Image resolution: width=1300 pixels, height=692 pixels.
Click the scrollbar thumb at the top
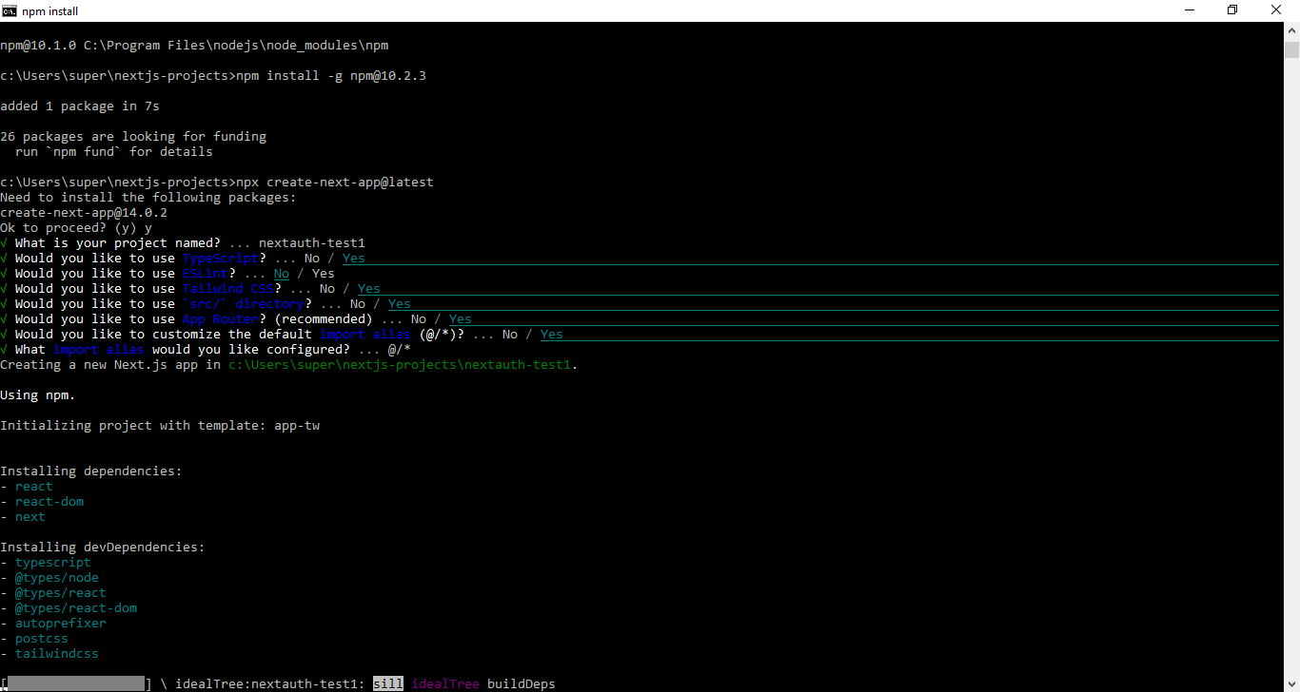click(x=1291, y=49)
